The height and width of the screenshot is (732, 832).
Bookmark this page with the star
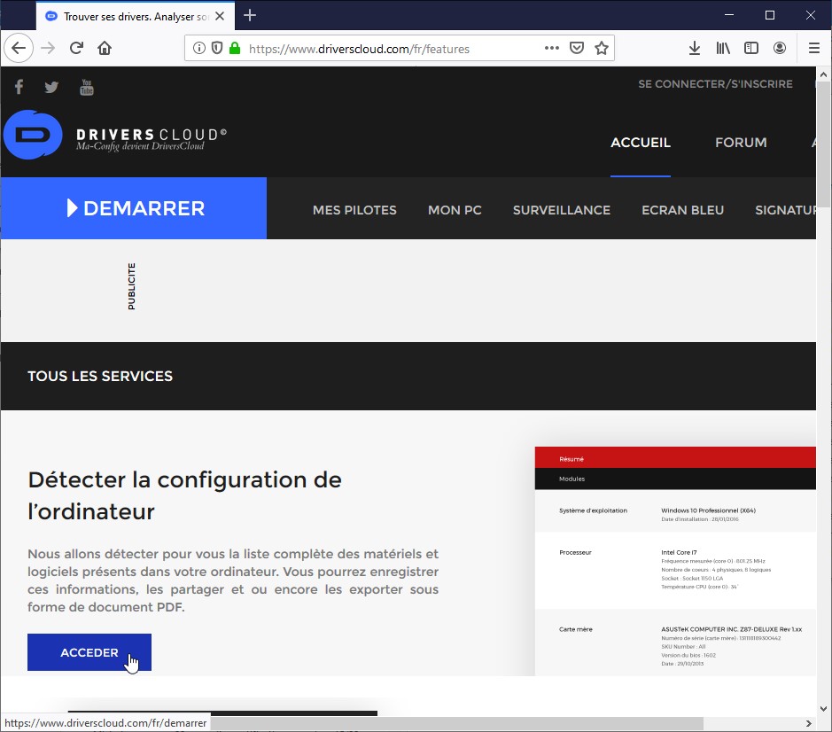click(601, 49)
